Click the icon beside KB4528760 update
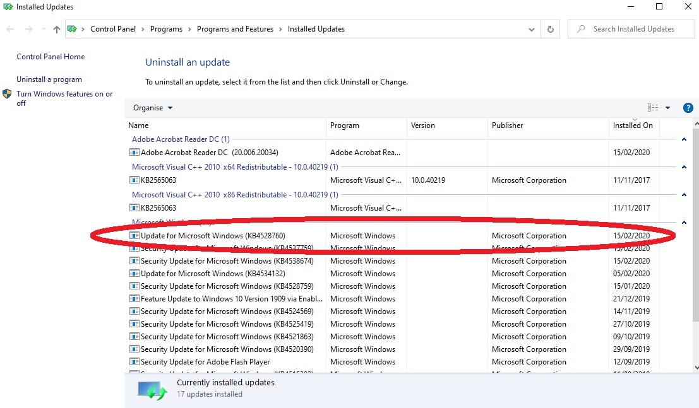 click(134, 236)
